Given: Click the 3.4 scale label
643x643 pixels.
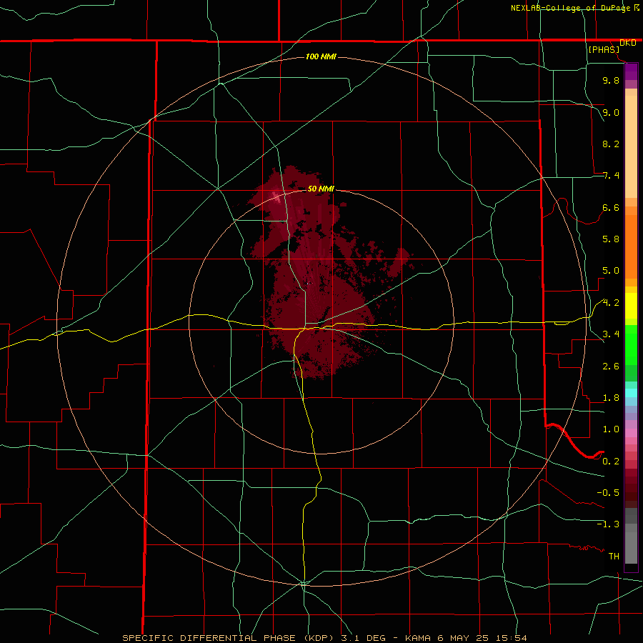Looking at the screenshot, I should point(611,334).
